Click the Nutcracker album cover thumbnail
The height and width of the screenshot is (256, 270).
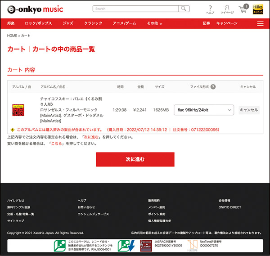[x=18, y=110]
